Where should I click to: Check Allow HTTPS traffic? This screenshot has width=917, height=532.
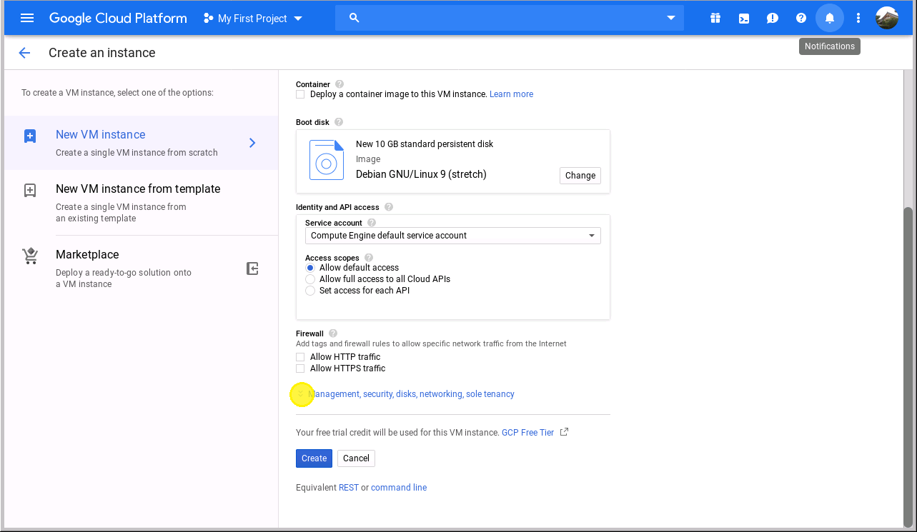pos(300,368)
